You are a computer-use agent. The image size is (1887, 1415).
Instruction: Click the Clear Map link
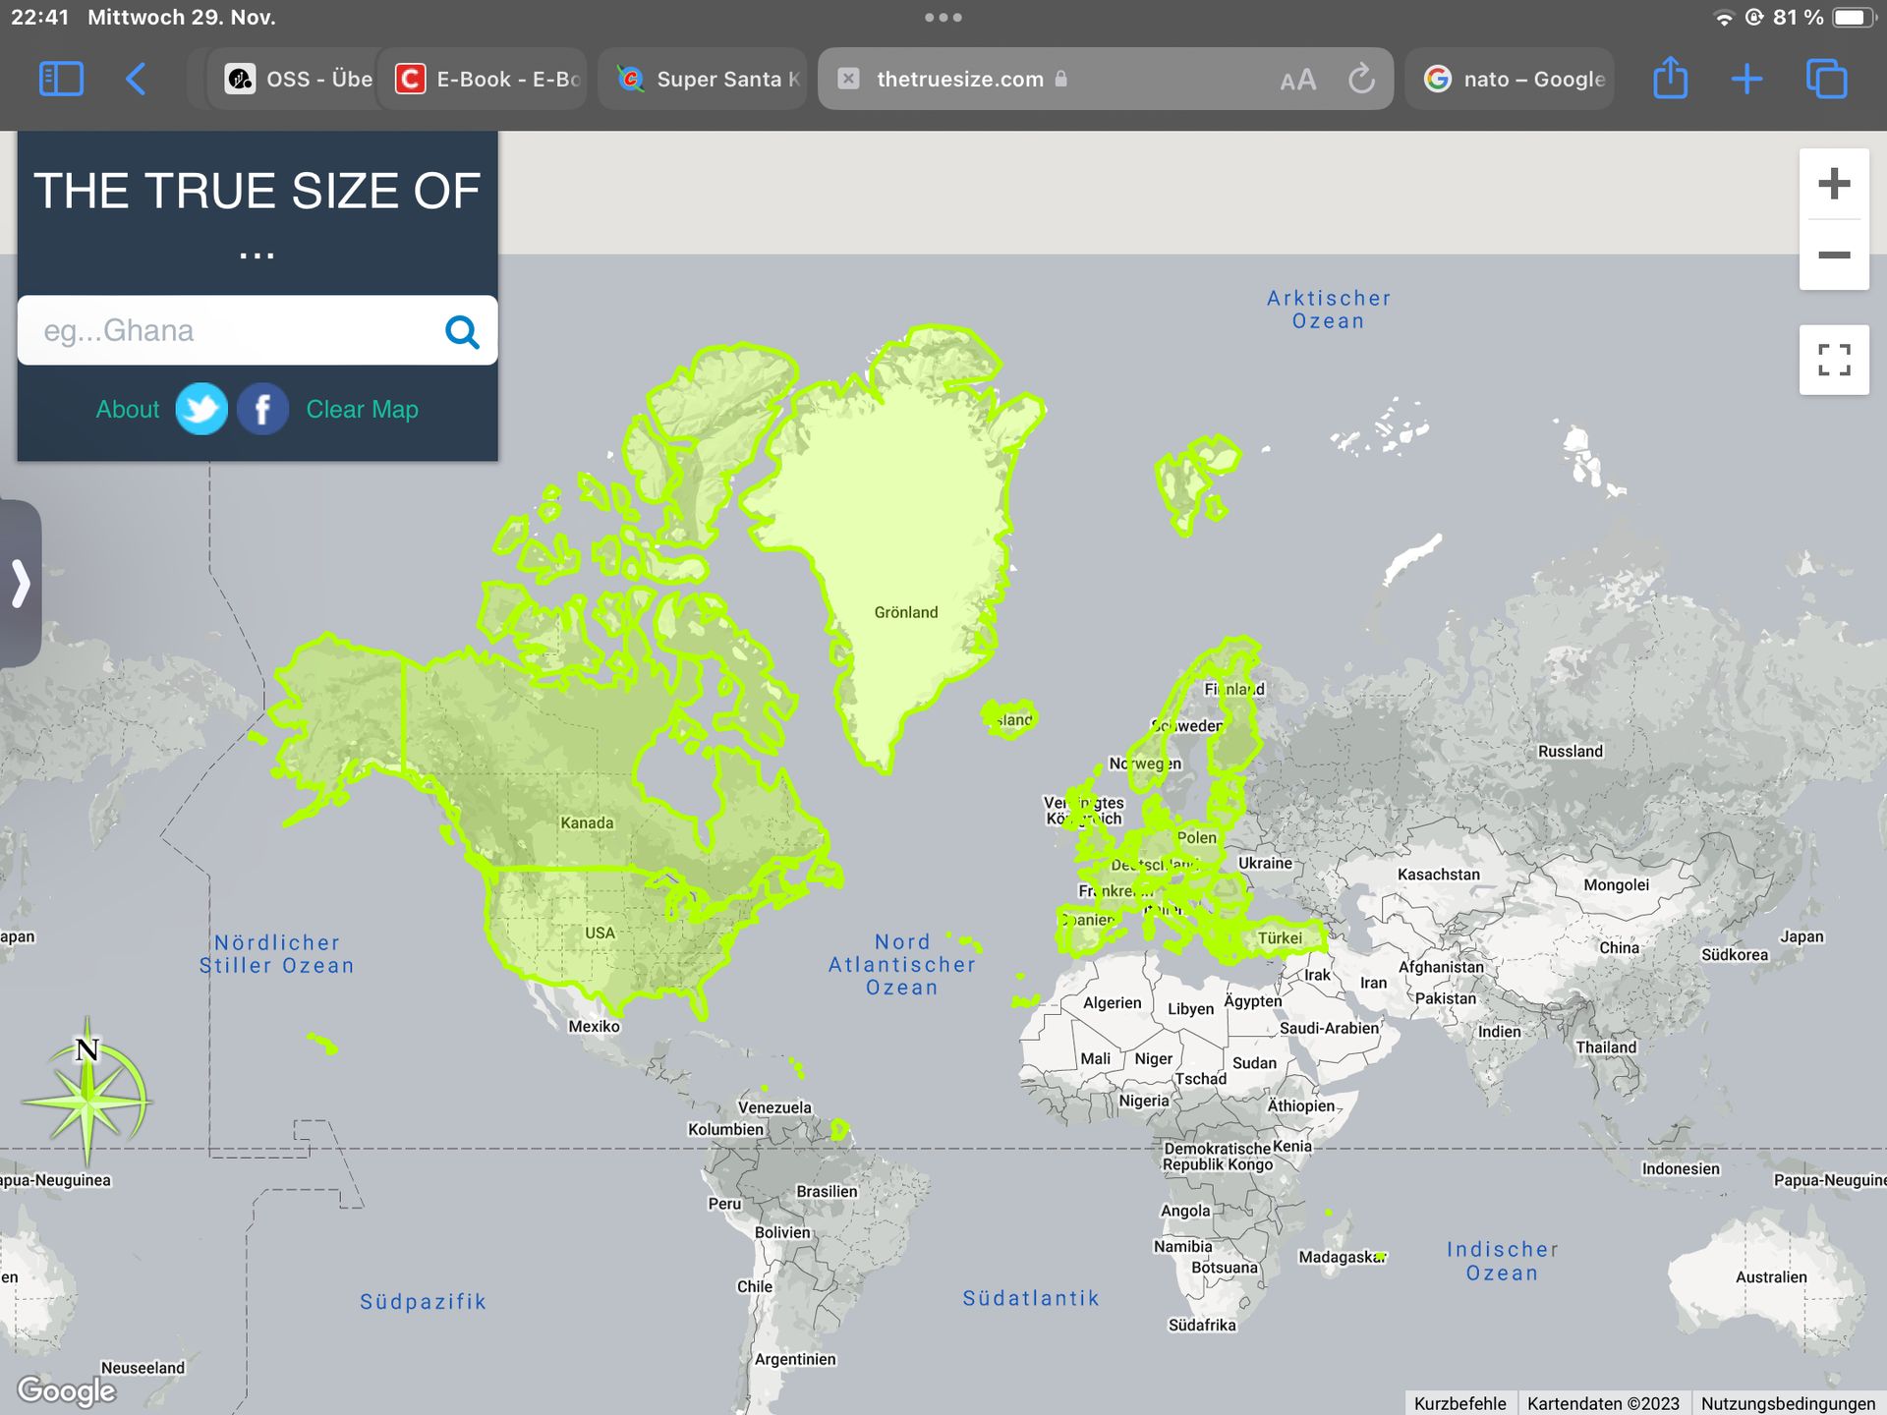tap(362, 409)
